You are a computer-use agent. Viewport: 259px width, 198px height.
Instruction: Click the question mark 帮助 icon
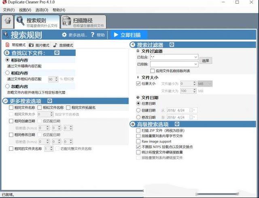point(93,35)
